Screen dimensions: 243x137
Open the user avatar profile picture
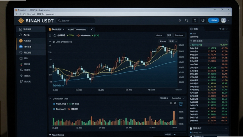[x=224, y=20]
